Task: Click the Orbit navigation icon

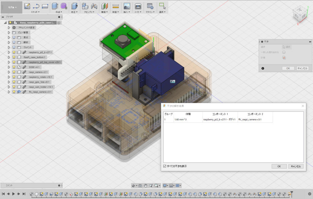Action: pos(133,186)
